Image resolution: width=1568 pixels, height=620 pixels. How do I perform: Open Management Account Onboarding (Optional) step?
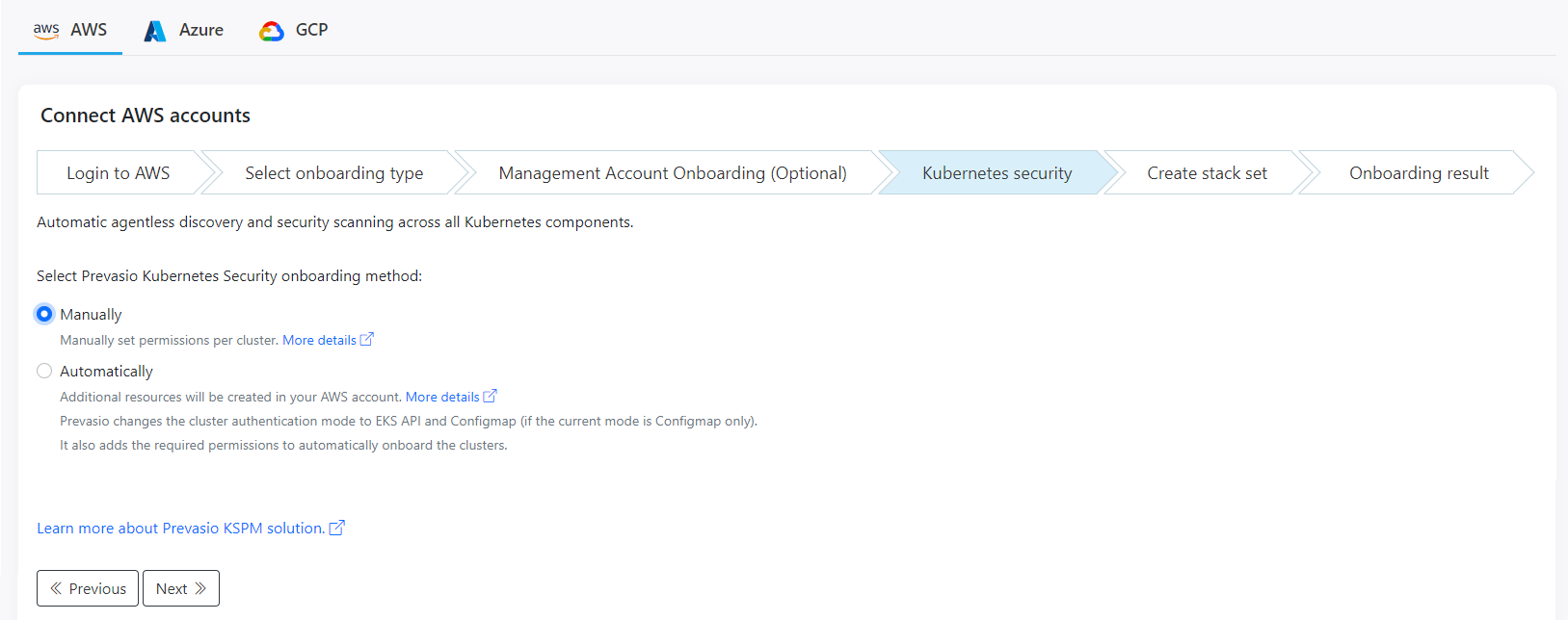tap(672, 173)
